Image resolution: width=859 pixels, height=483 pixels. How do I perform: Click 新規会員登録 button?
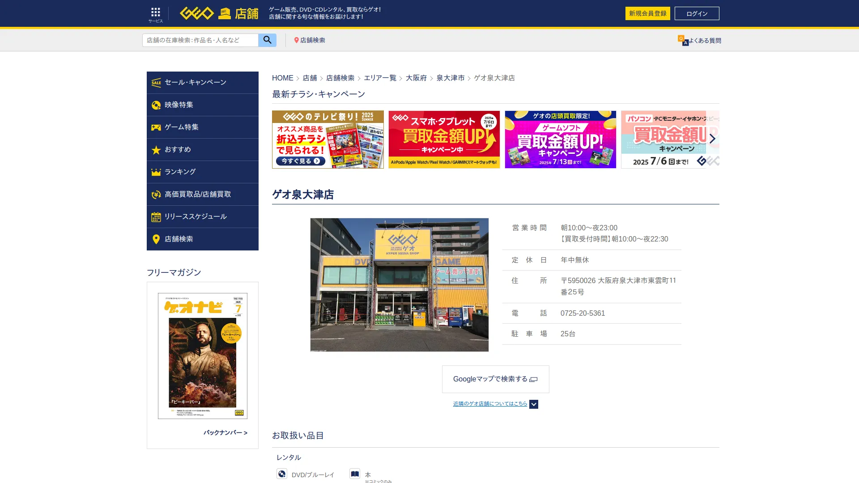647,13
